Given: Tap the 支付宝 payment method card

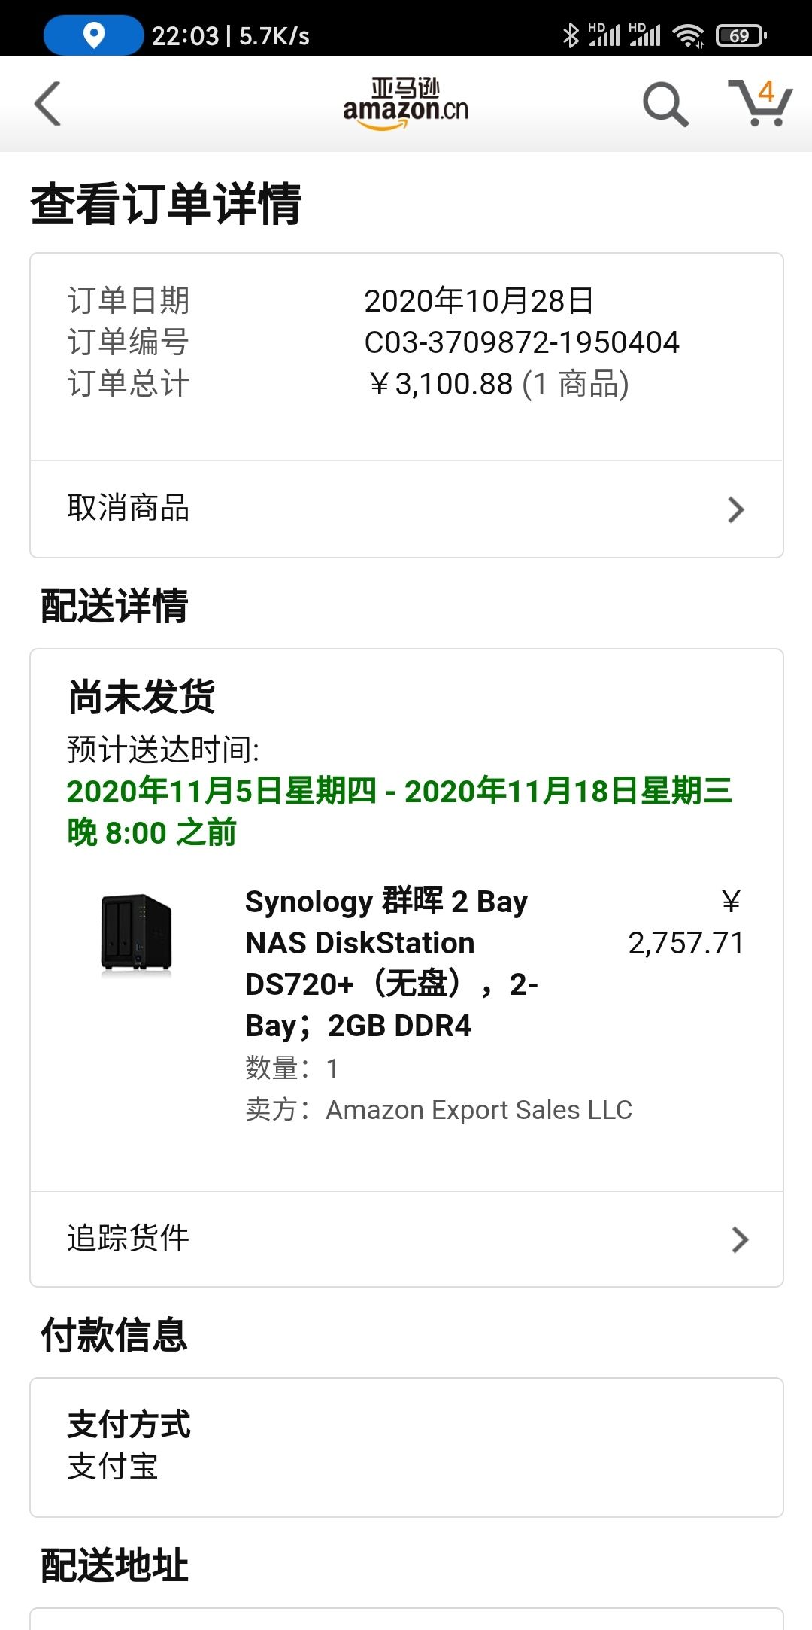Looking at the screenshot, I should 407,1447.
